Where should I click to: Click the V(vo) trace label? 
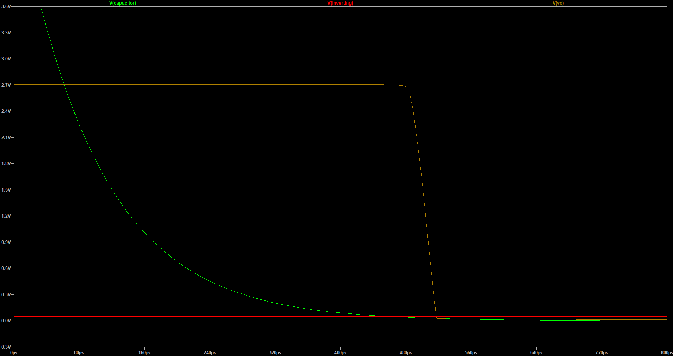(x=558, y=3)
